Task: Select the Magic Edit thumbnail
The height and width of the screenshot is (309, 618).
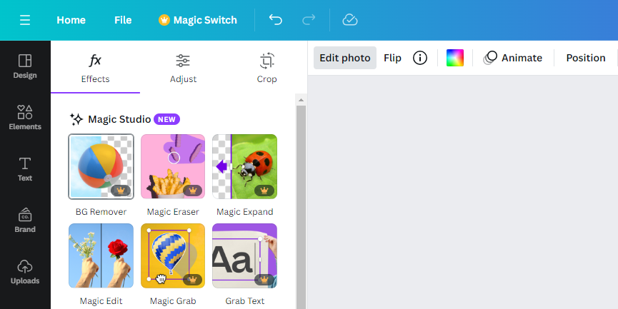Action: tap(101, 256)
